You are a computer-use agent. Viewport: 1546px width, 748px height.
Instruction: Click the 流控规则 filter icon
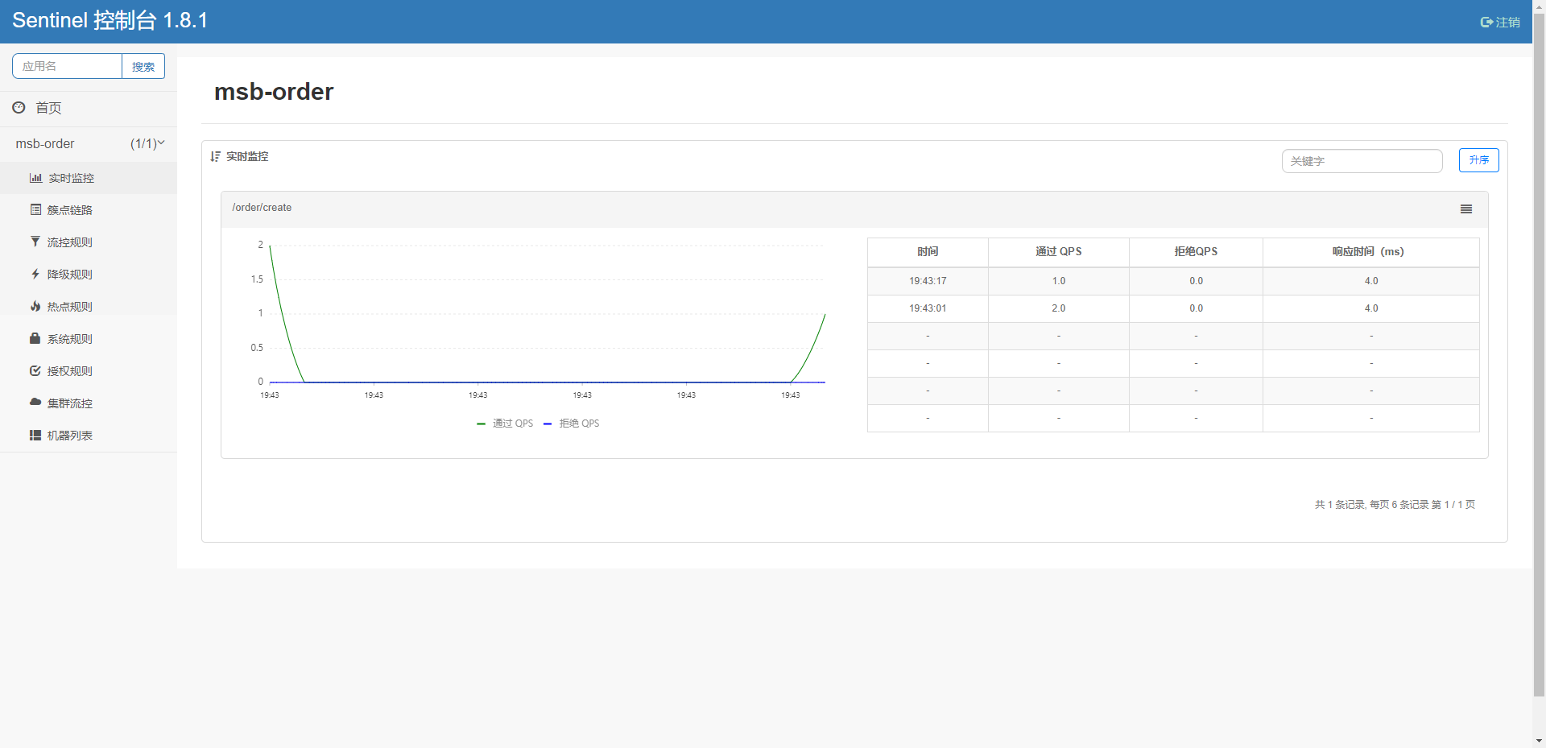35,242
